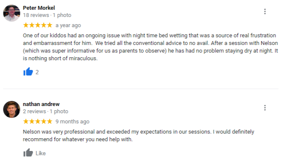Image resolution: width=283 pixels, height=162 pixels.
Task: Click the nathan andrew reviewer name
Action: 41,104
